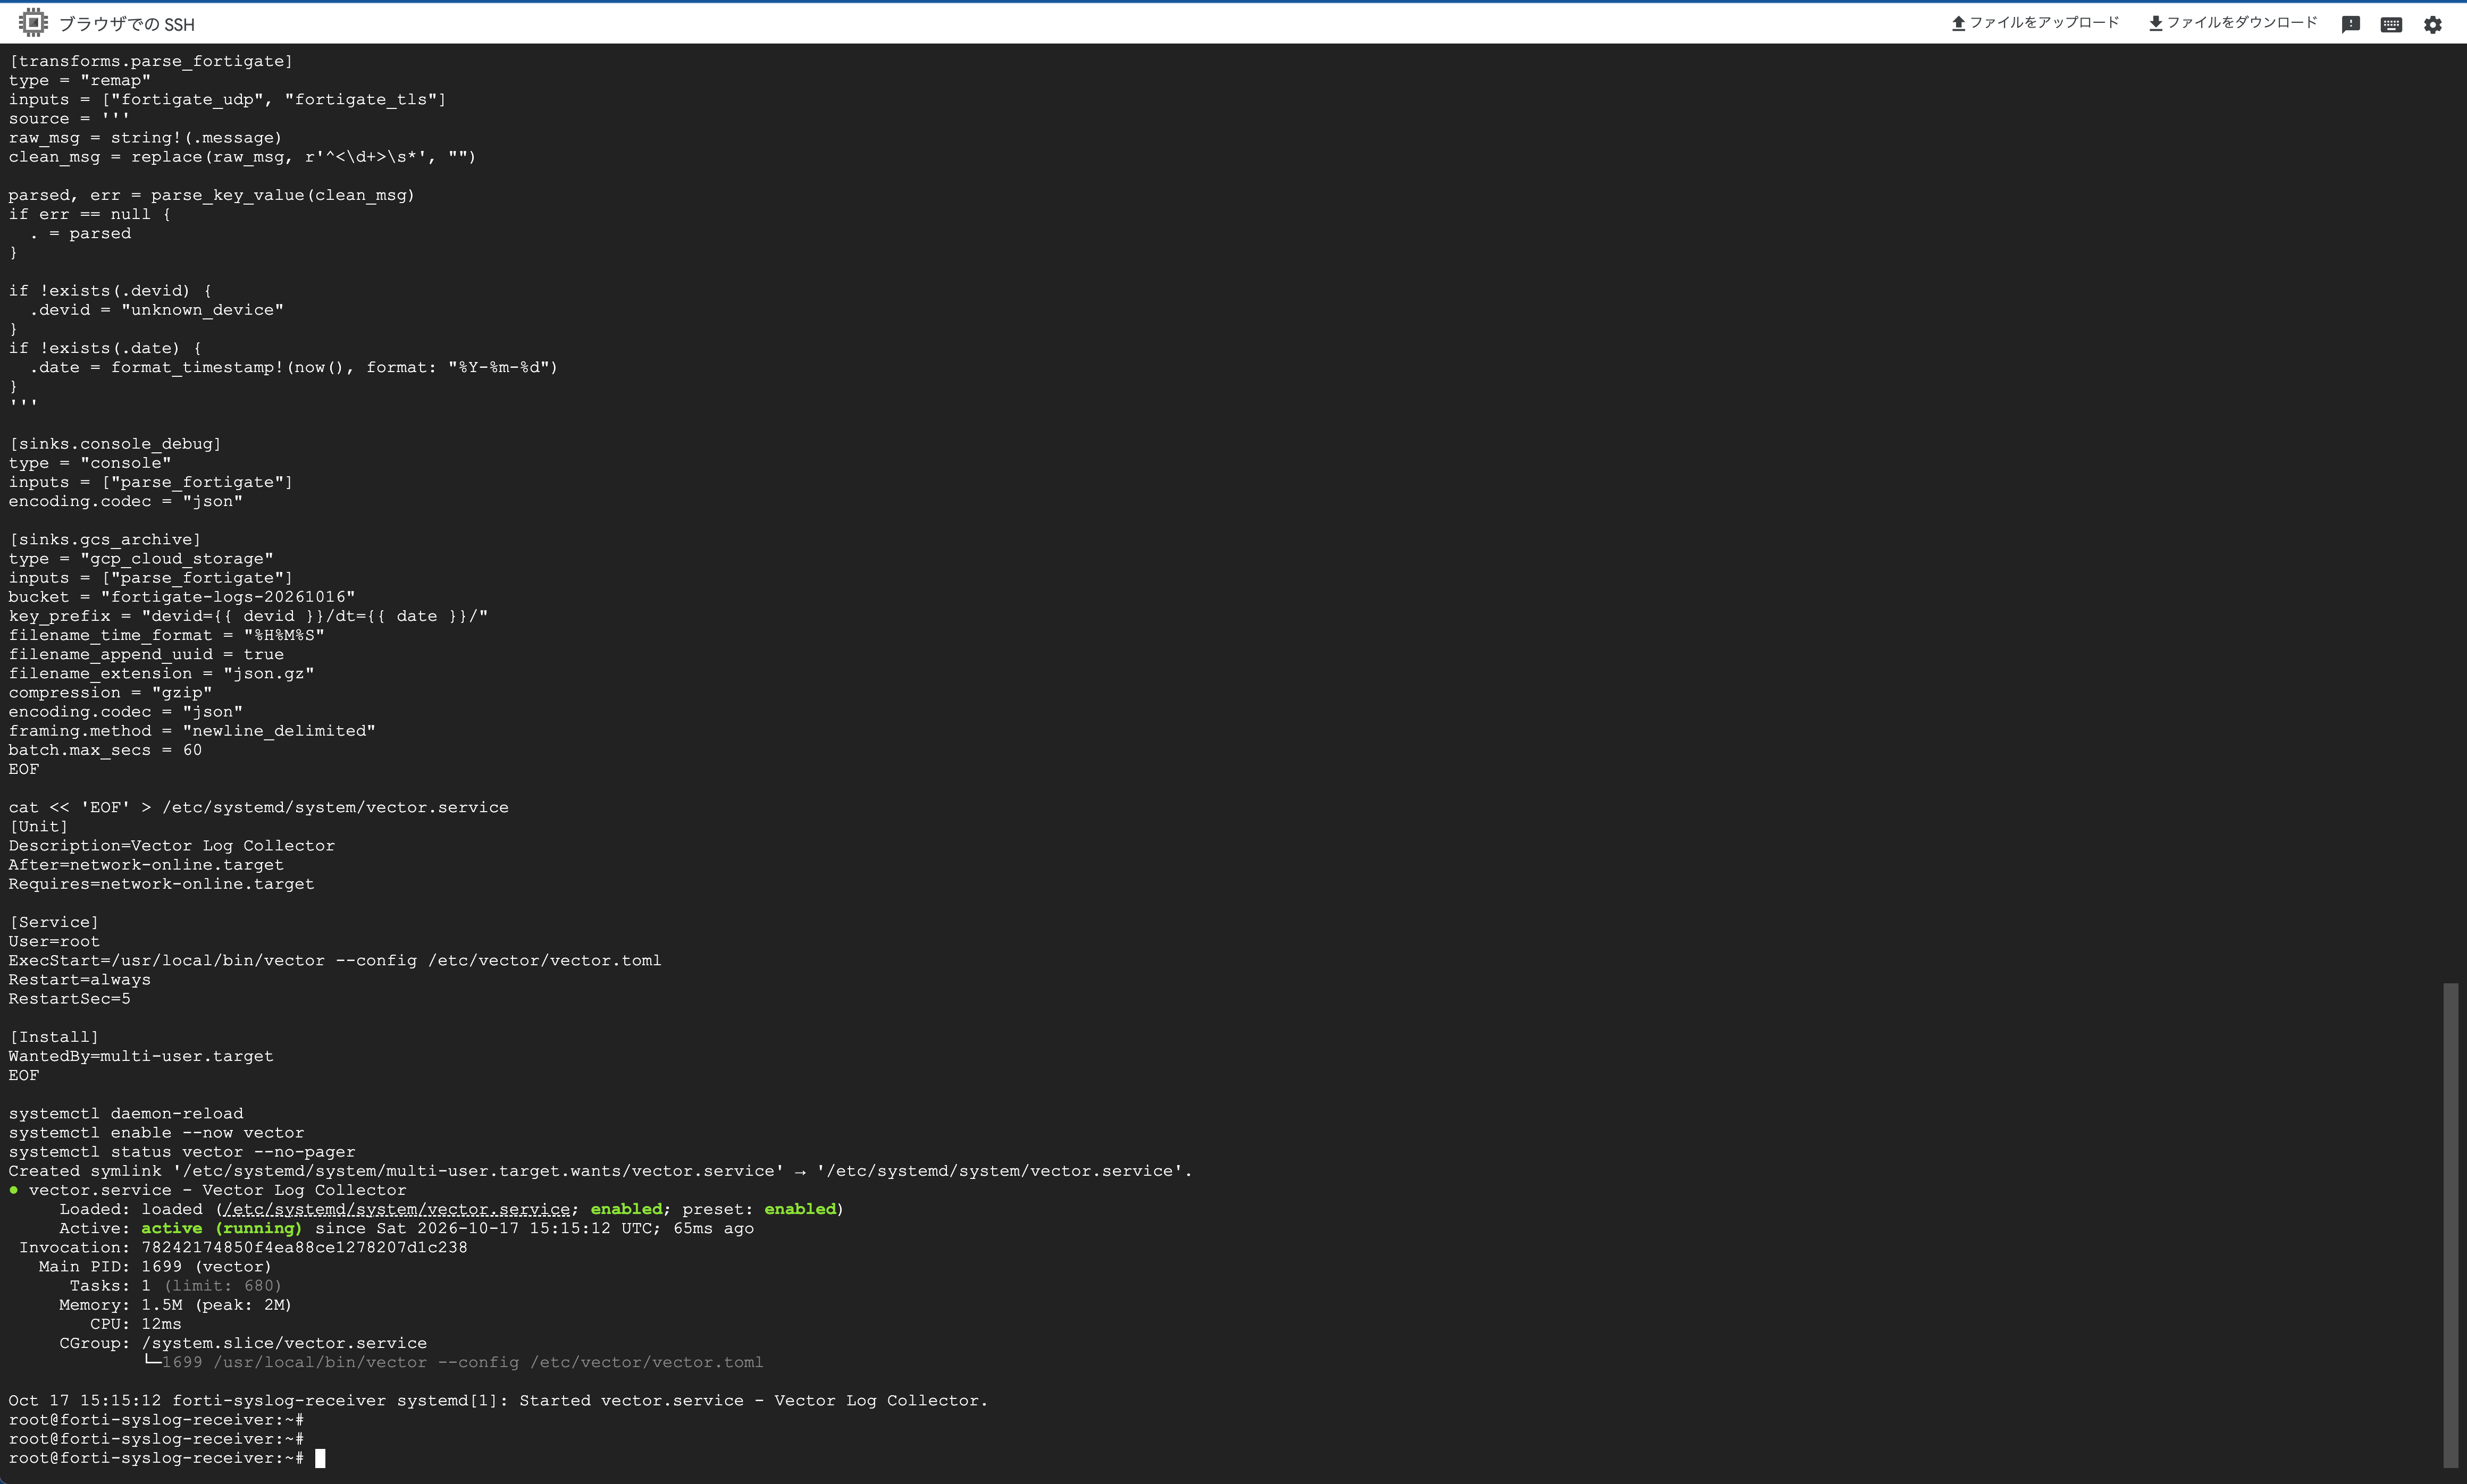Click the text "[sinks.console_debug]"
The height and width of the screenshot is (1484, 2467).
click(115, 444)
